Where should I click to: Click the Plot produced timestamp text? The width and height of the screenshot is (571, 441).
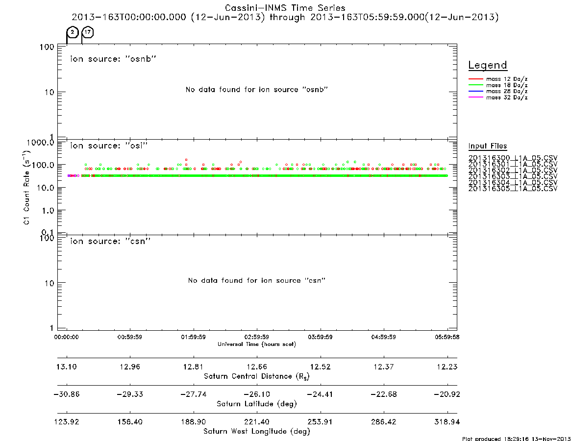(516, 439)
